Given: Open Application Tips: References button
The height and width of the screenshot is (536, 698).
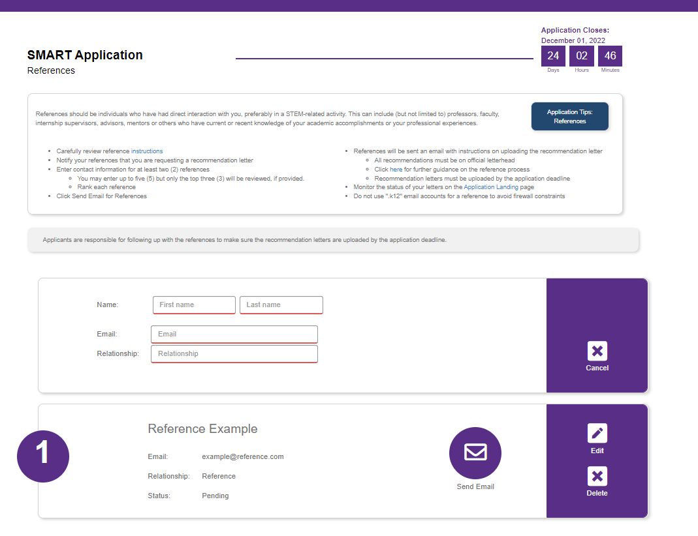Looking at the screenshot, I should 569,117.
